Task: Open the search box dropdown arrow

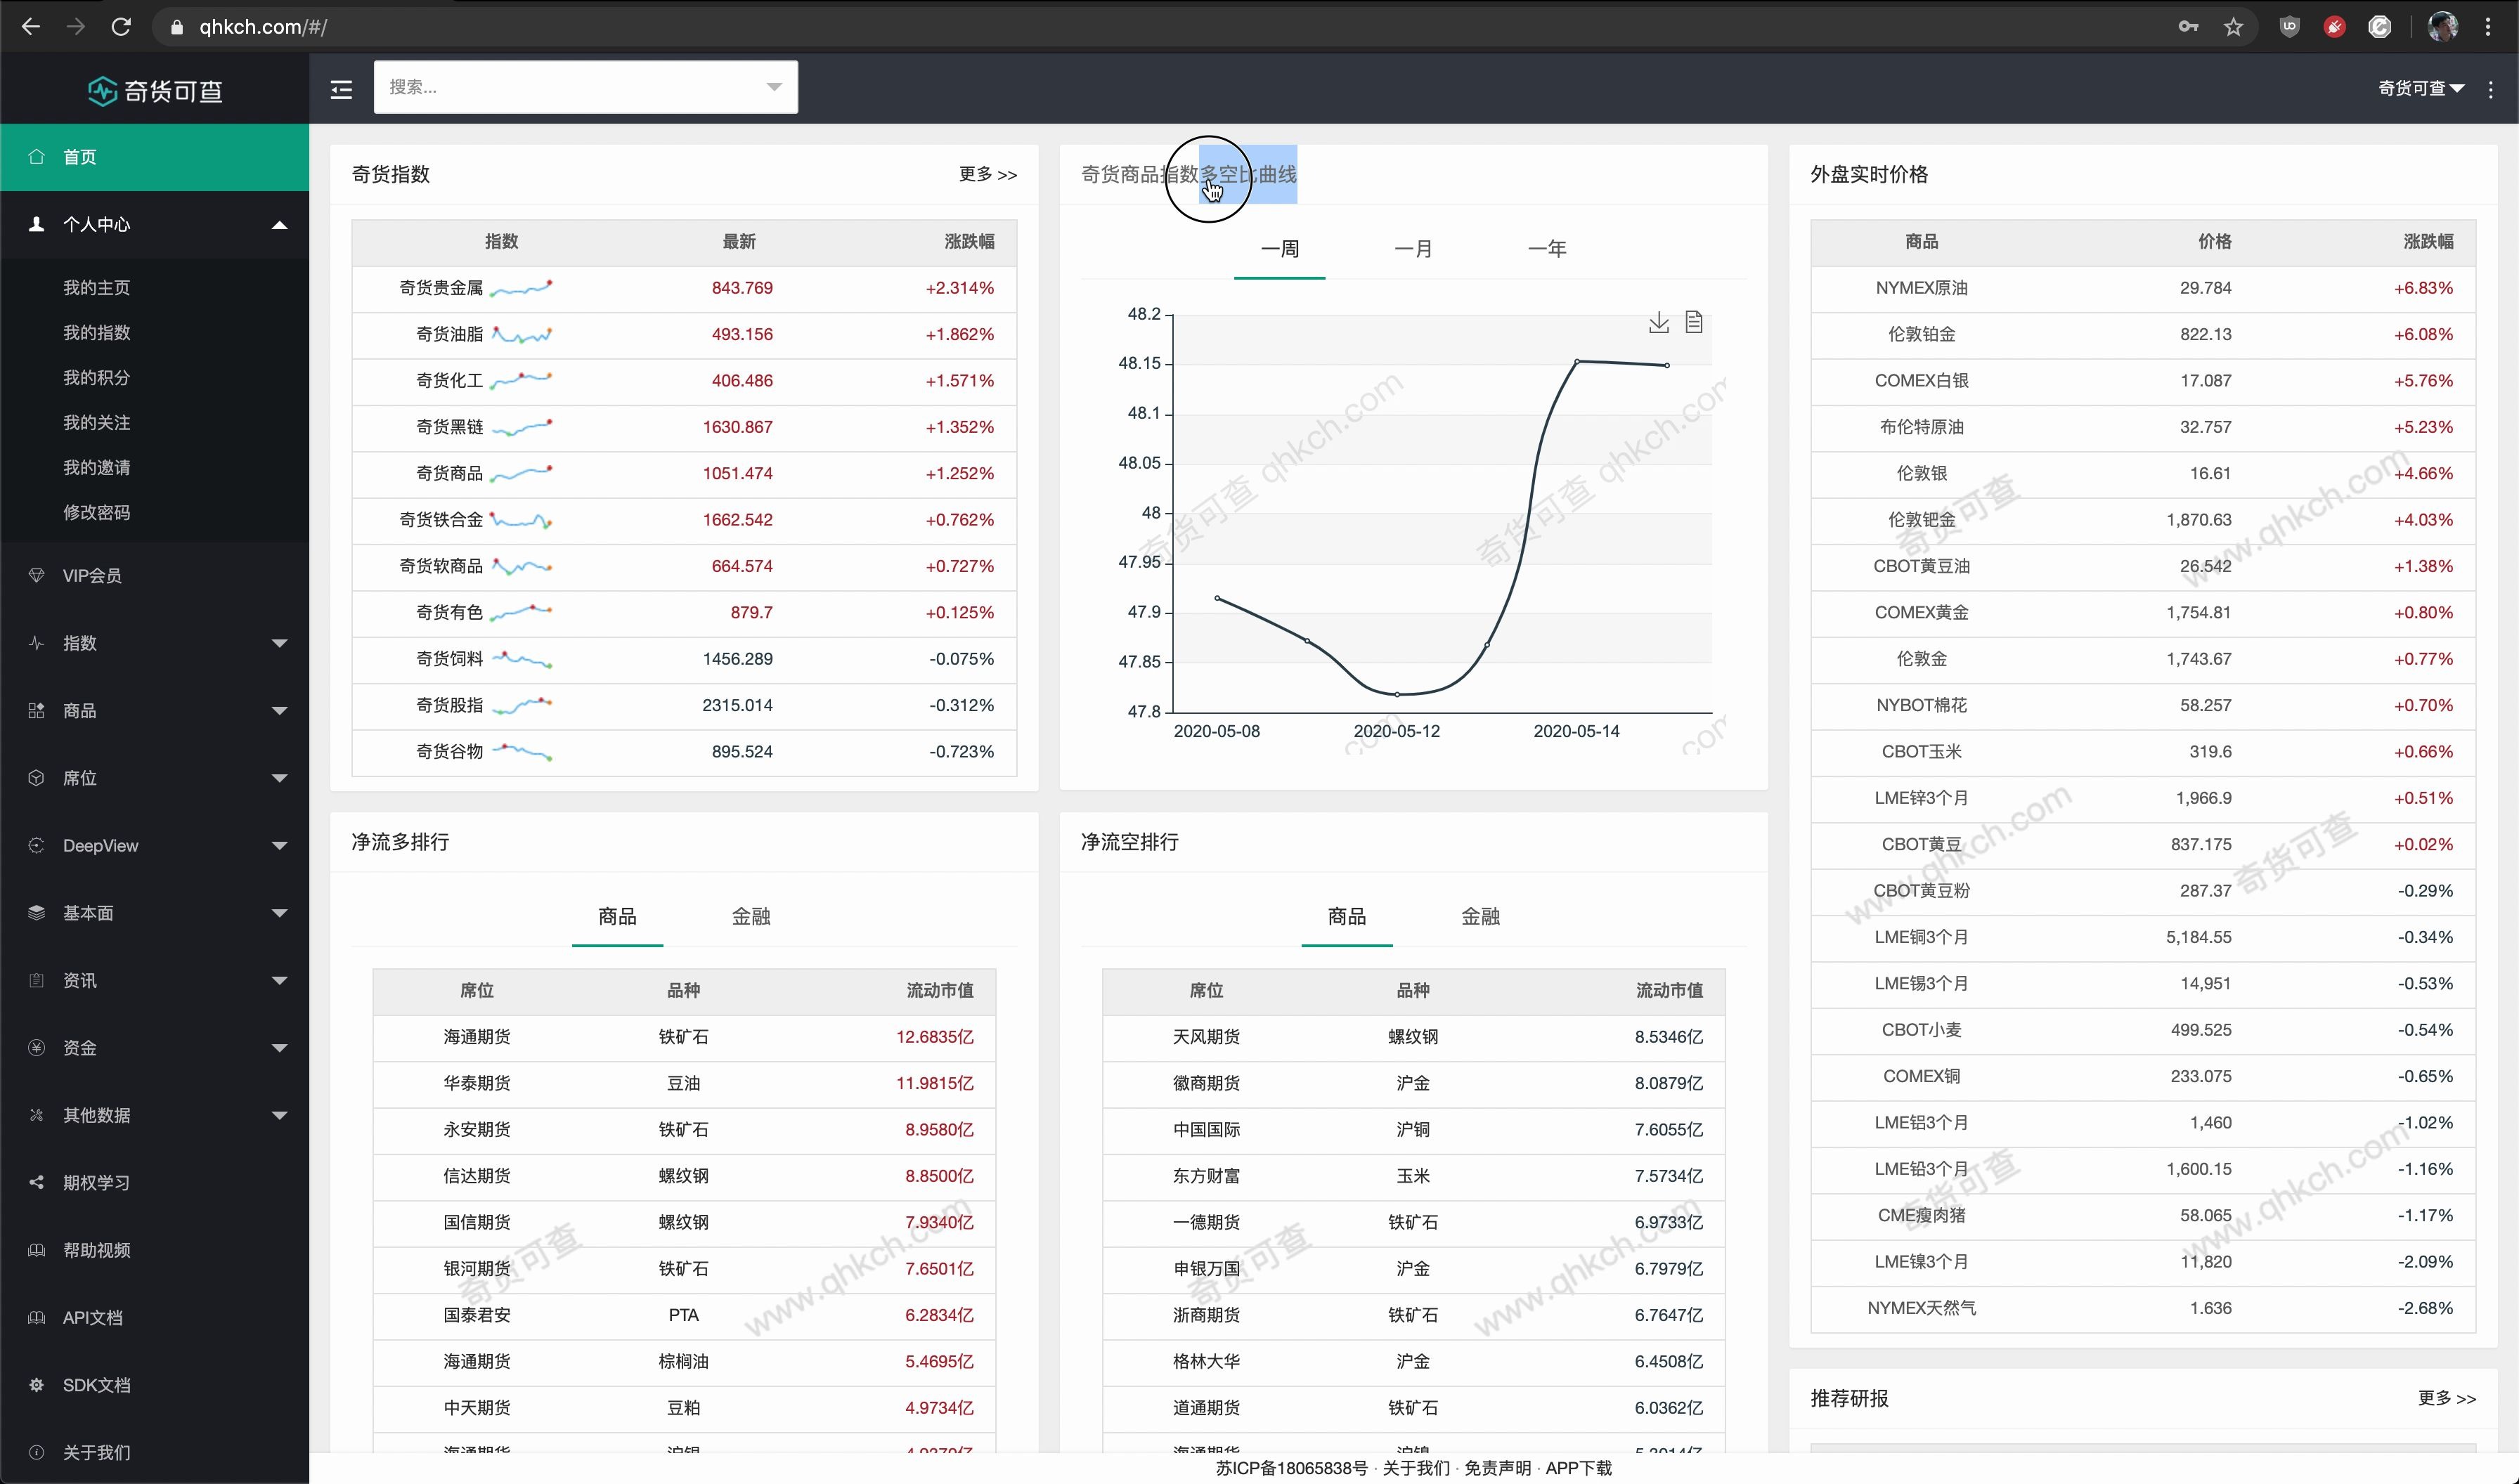Action: click(x=773, y=87)
